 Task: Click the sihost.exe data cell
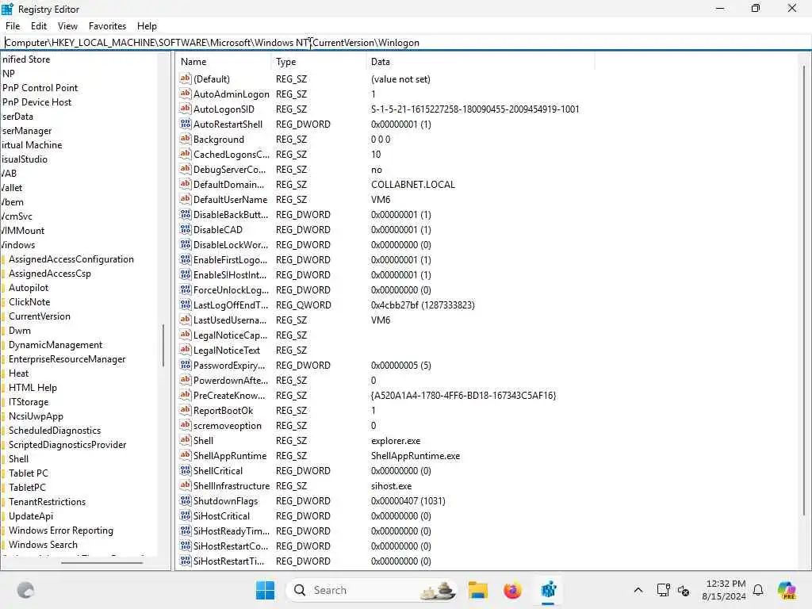[391, 486]
